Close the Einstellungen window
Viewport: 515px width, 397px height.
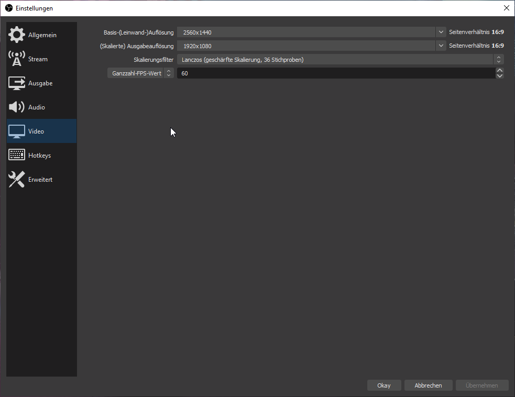click(x=507, y=8)
